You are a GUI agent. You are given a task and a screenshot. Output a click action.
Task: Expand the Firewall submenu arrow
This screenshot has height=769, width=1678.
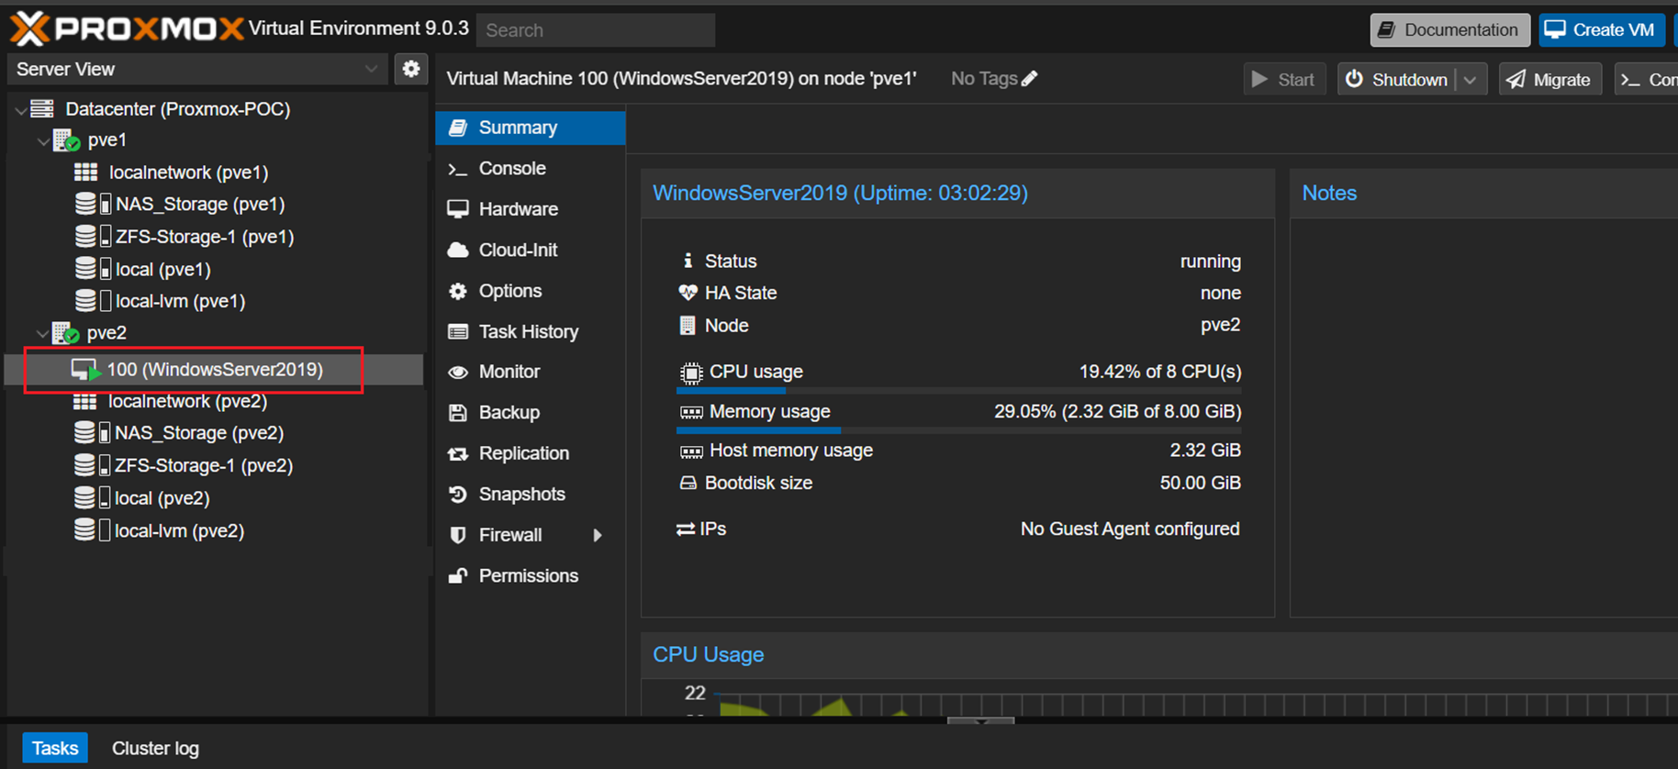coord(598,535)
